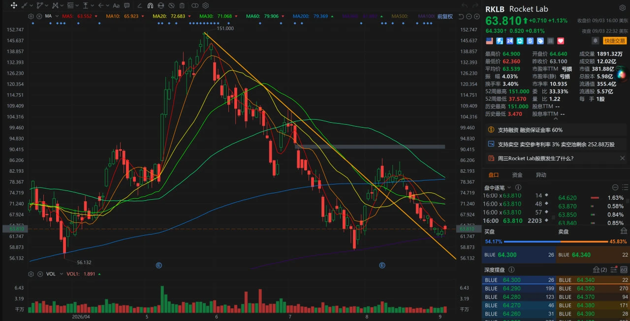
Task: Open the 支持融资 margin financing info row
Action: tap(556, 130)
